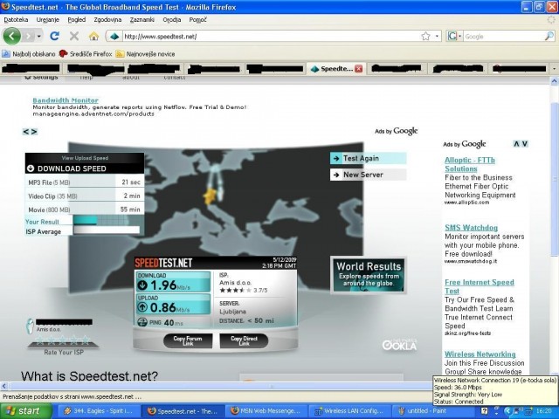This screenshot has height=419, width=559.
Task: Click View Upload Speed toggle
Action: (x=85, y=158)
